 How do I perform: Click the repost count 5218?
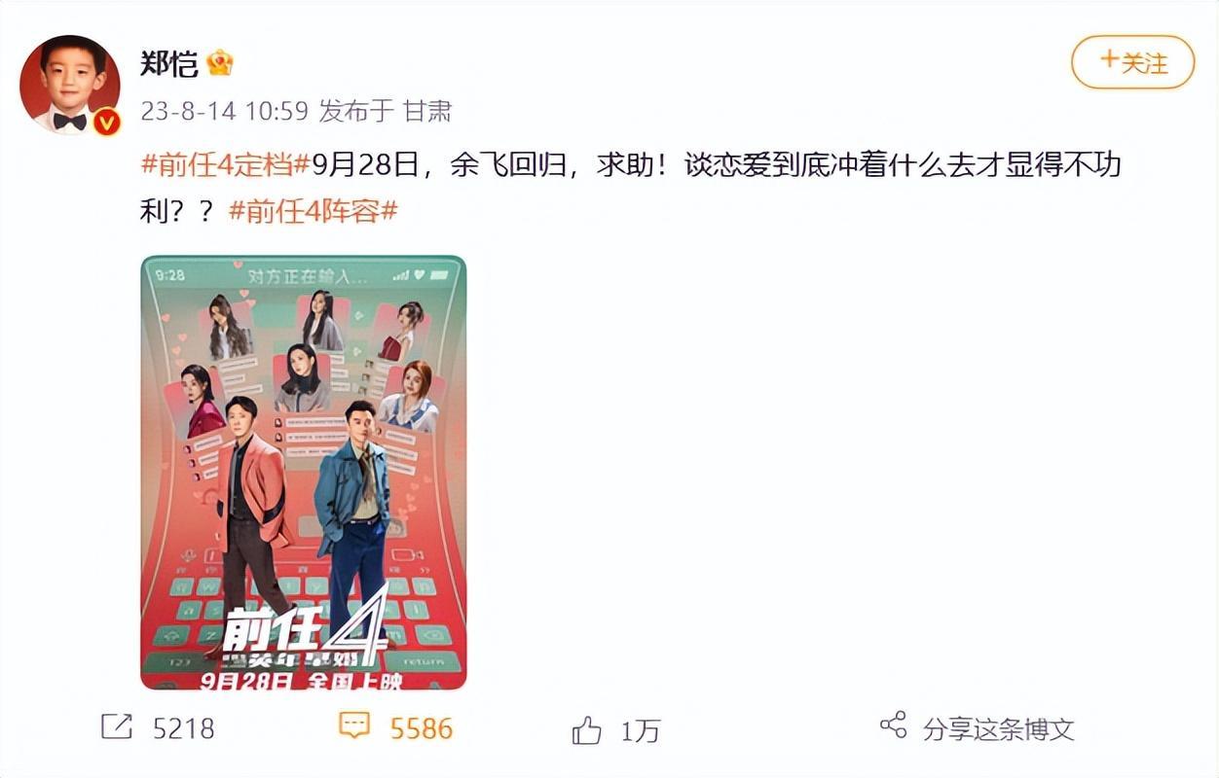pos(183,728)
